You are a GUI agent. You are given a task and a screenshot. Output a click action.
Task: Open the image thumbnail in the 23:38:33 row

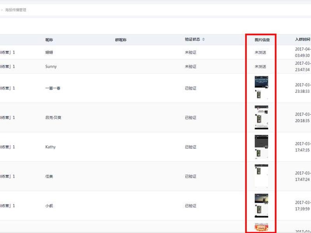[261, 87]
